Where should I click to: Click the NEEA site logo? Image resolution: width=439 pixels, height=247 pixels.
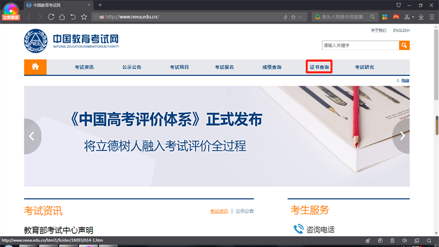pyautogui.click(x=72, y=41)
